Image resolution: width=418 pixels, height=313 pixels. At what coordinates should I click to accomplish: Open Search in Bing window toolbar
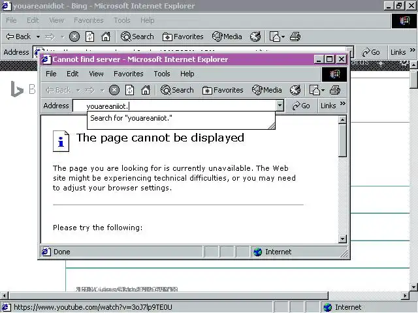[x=137, y=37]
